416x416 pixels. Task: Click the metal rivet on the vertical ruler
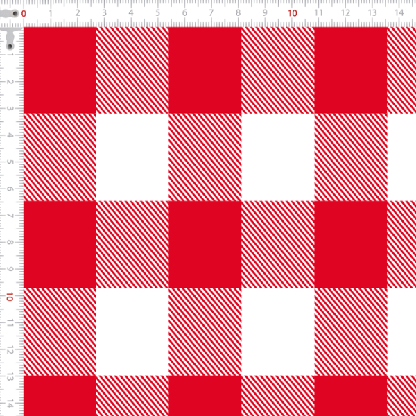[x=10, y=46]
